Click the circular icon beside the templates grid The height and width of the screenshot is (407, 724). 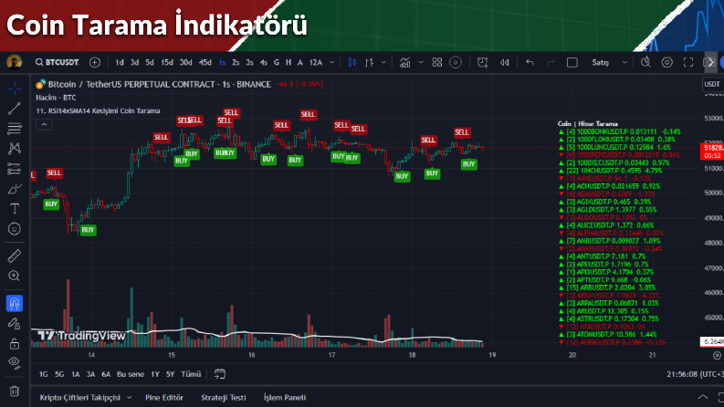456,62
